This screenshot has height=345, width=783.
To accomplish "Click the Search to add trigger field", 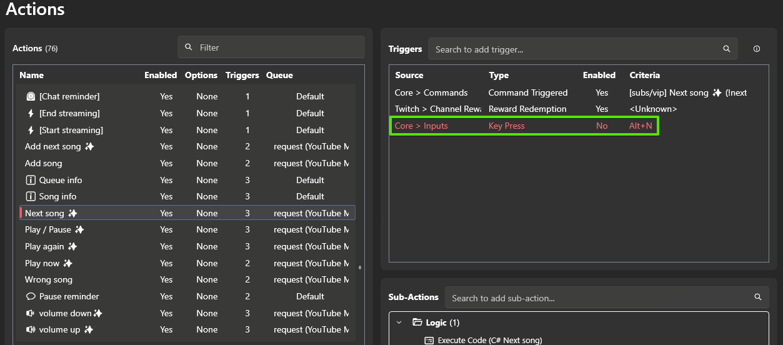I will (575, 49).
